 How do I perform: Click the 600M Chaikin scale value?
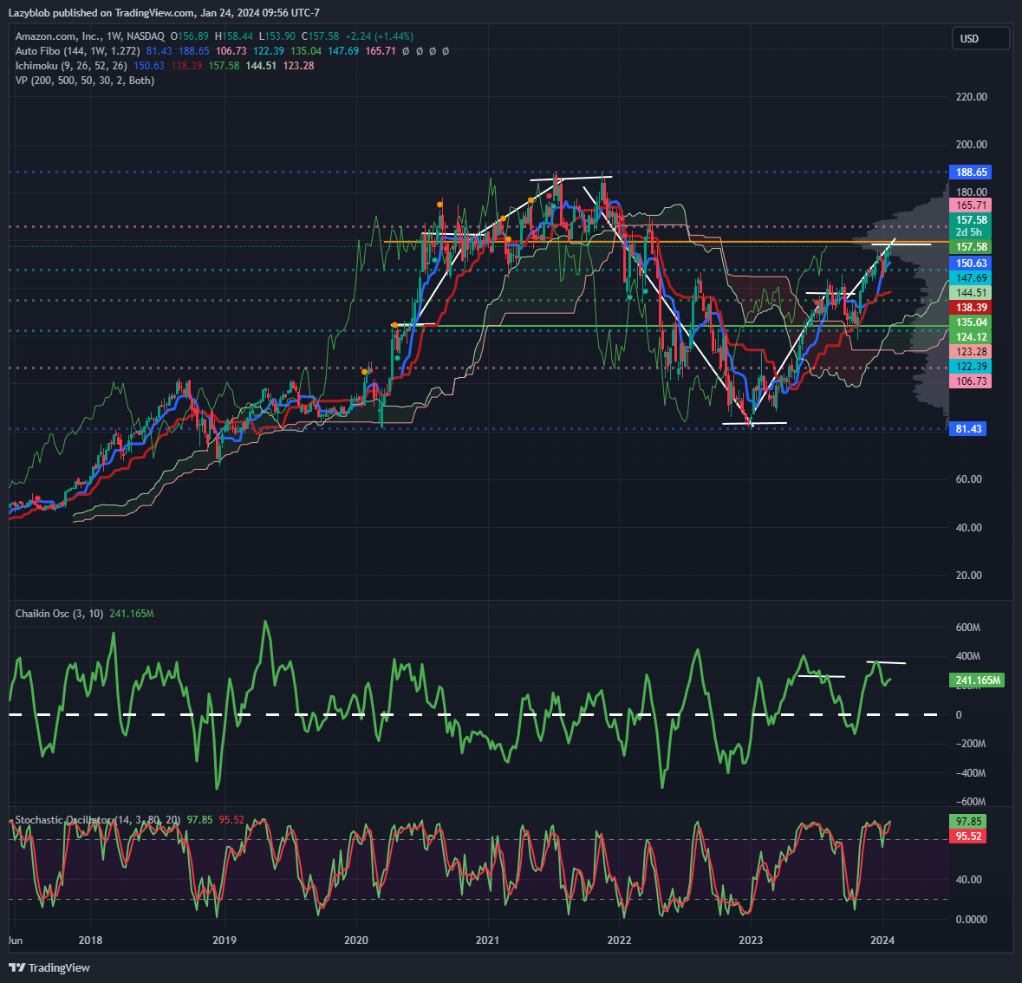coord(968,628)
